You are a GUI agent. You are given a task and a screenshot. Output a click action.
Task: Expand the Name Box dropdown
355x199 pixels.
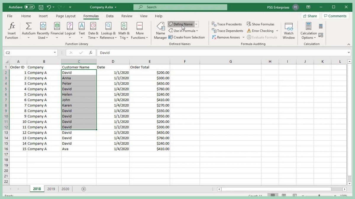[x=55, y=53]
